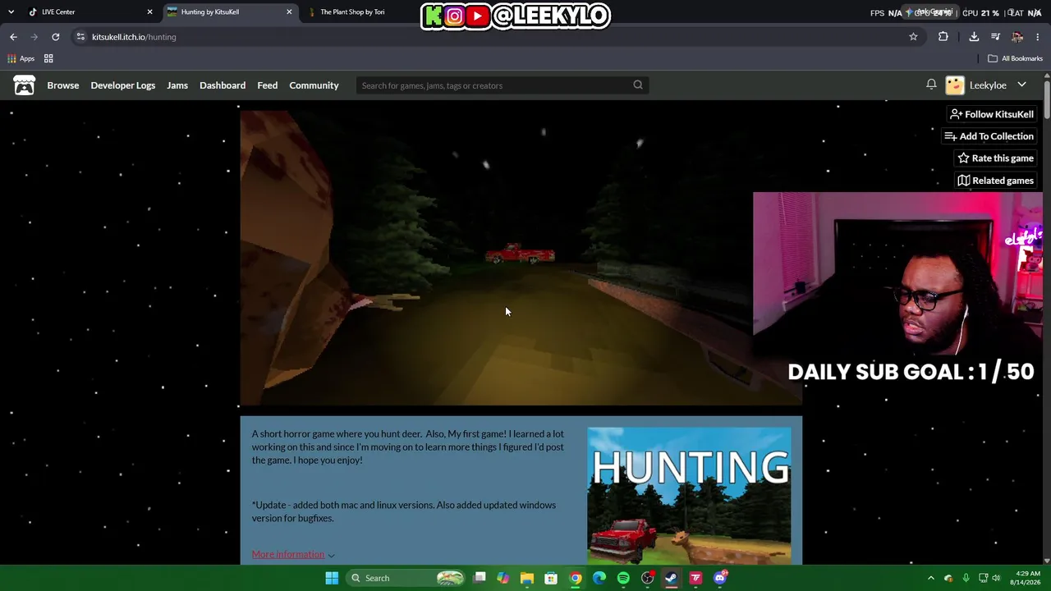Open the Feed page
Image resolution: width=1051 pixels, height=591 pixels.
coord(268,85)
